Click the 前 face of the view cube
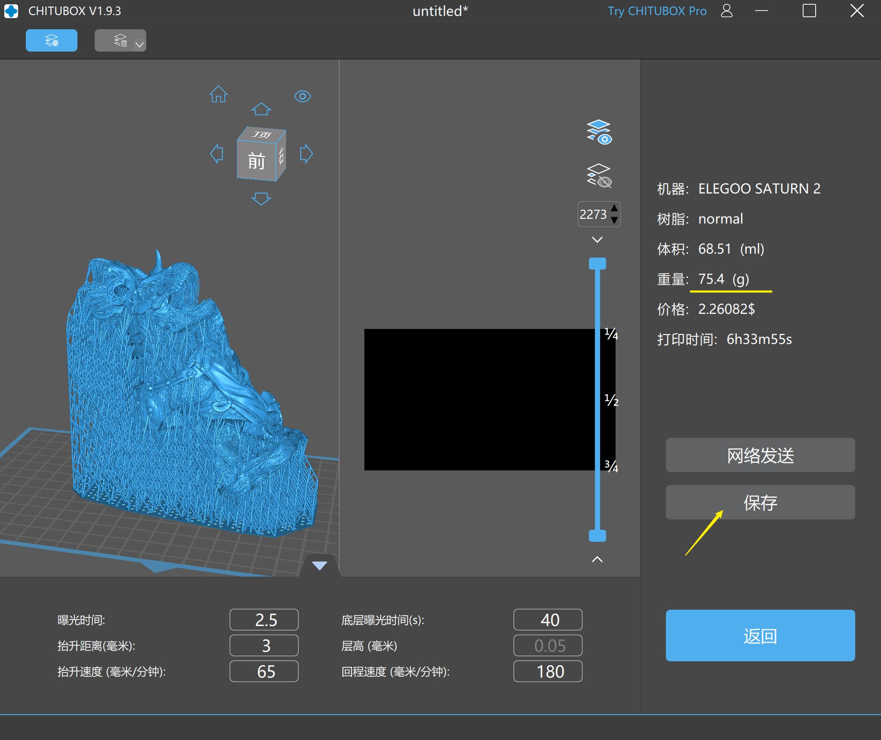 pyautogui.click(x=256, y=160)
